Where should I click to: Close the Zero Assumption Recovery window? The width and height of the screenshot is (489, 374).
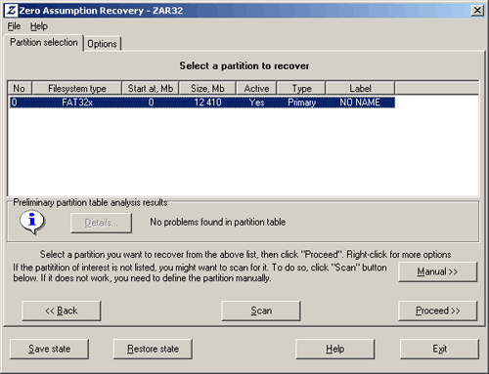coord(477,11)
